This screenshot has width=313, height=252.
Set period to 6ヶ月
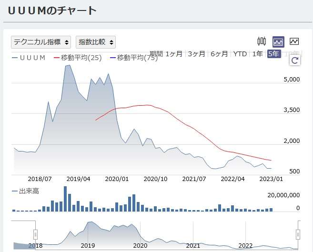click(219, 54)
